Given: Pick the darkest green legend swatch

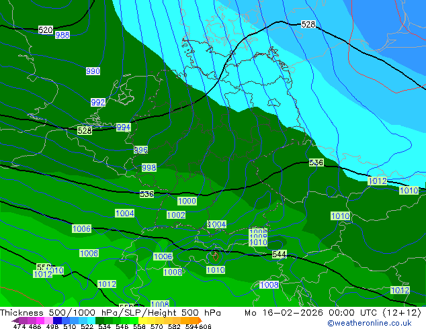Looking at the screenshot, I should click(x=99, y=320).
